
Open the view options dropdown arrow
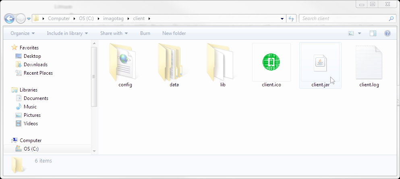359,33
